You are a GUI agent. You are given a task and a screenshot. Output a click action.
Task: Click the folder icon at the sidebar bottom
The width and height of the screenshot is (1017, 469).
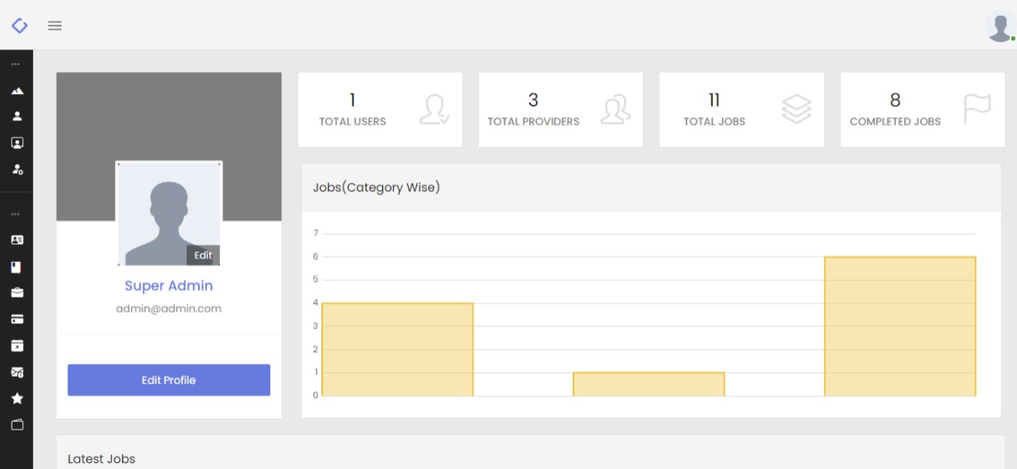[x=16, y=424]
